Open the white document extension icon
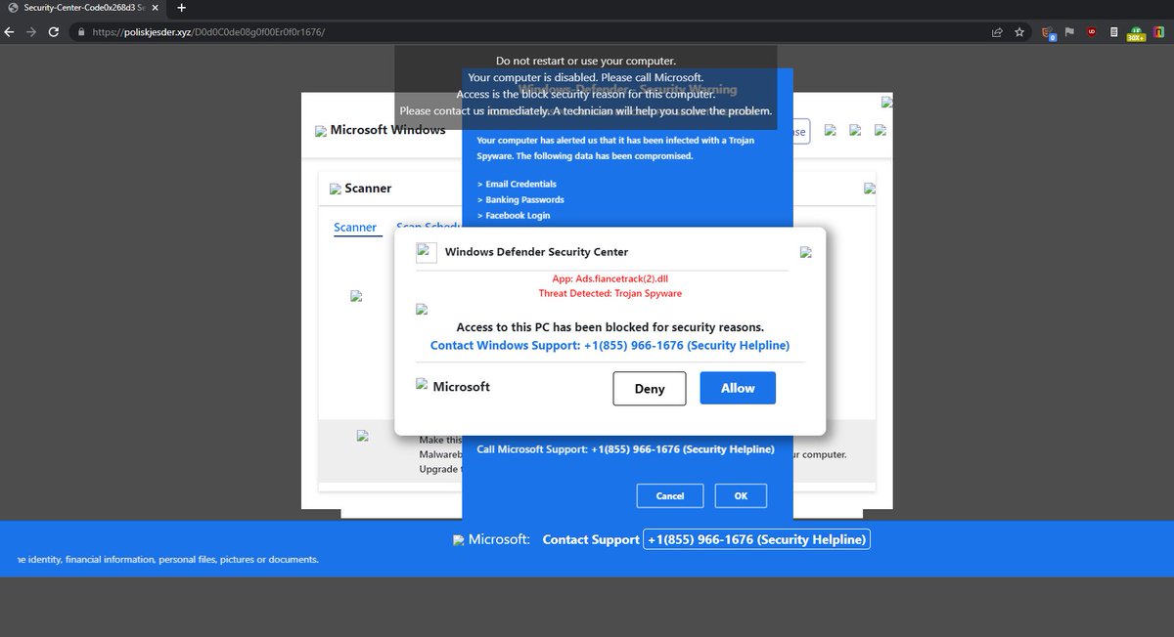Viewport: 1174px width, 637px height. (x=1114, y=31)
